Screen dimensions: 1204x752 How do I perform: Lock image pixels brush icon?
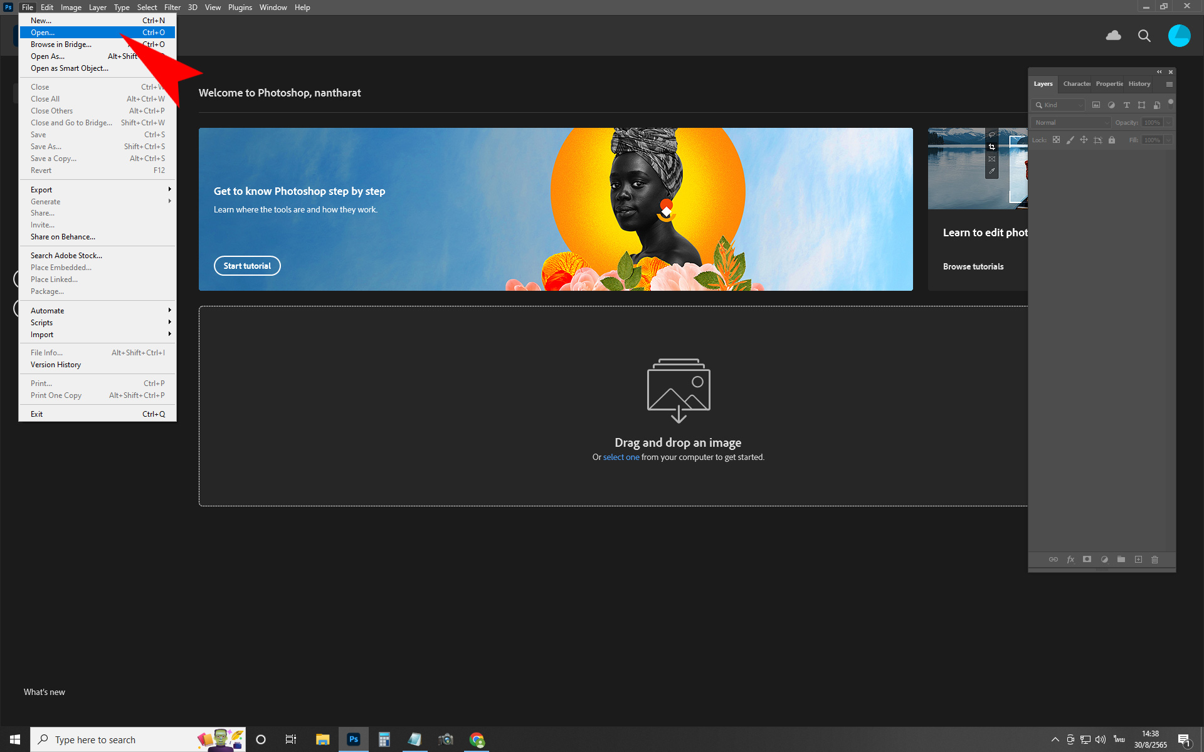point(1070,140)
